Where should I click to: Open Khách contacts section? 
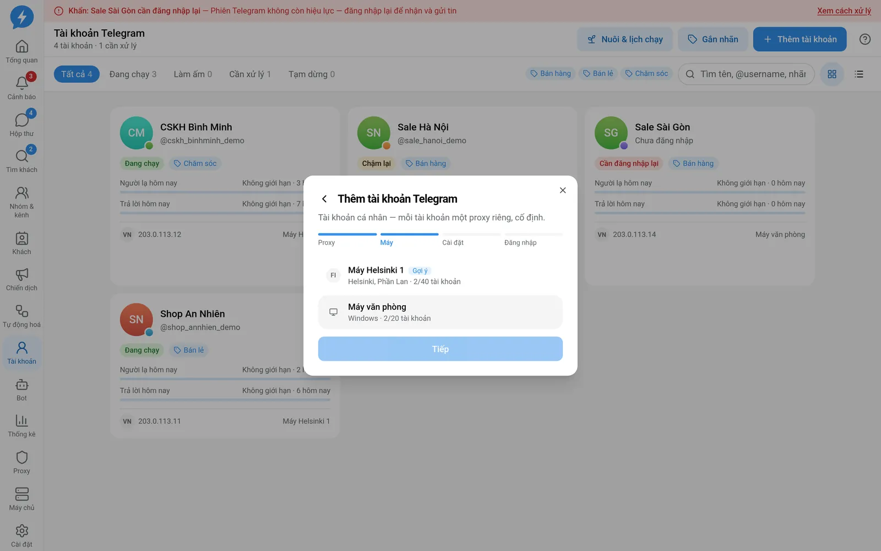(21, 244)
